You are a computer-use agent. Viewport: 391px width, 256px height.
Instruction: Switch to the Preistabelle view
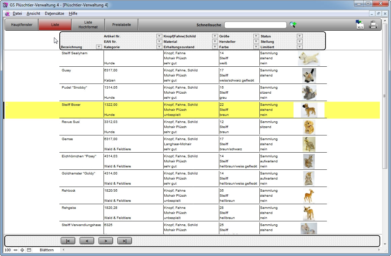click(x=121, y=25)
